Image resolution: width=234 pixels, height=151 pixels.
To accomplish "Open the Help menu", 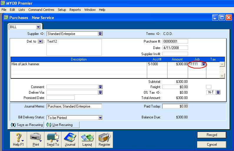I will 102,10.
